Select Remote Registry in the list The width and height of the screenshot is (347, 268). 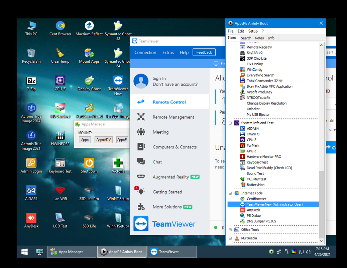[x=259, y=47]
